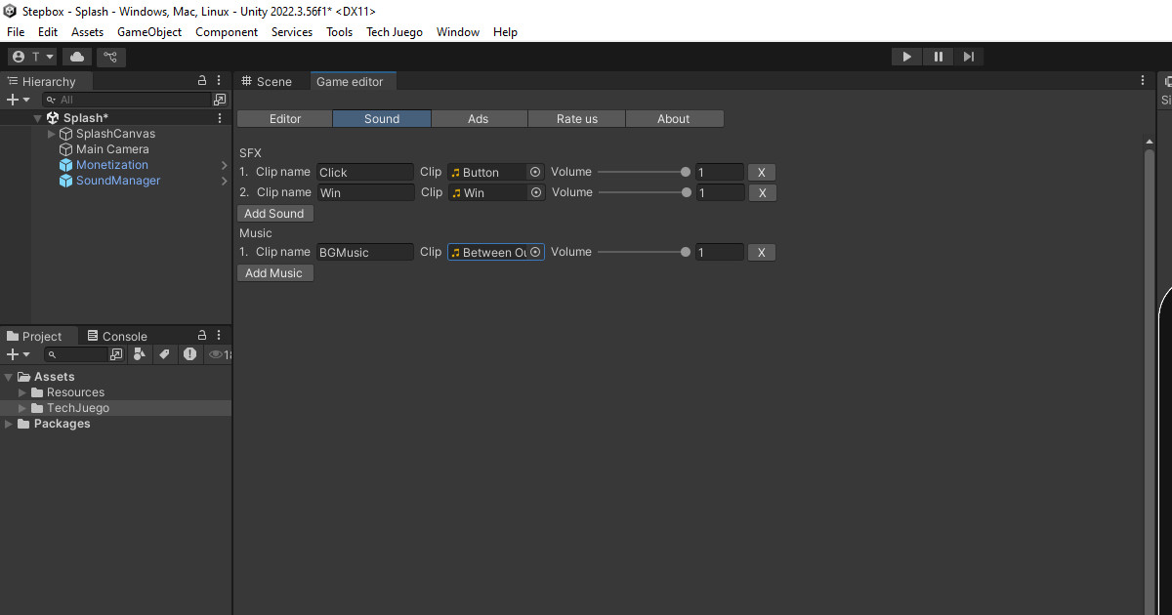The image size is (1172, 615).
Task: Toggle the Project panel lock icon
Action: click(202, 335)
